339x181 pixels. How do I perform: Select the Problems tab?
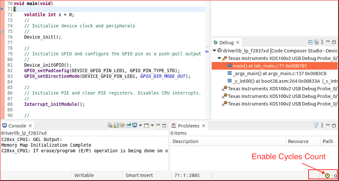pyautogui.click(x=188, y=126)
